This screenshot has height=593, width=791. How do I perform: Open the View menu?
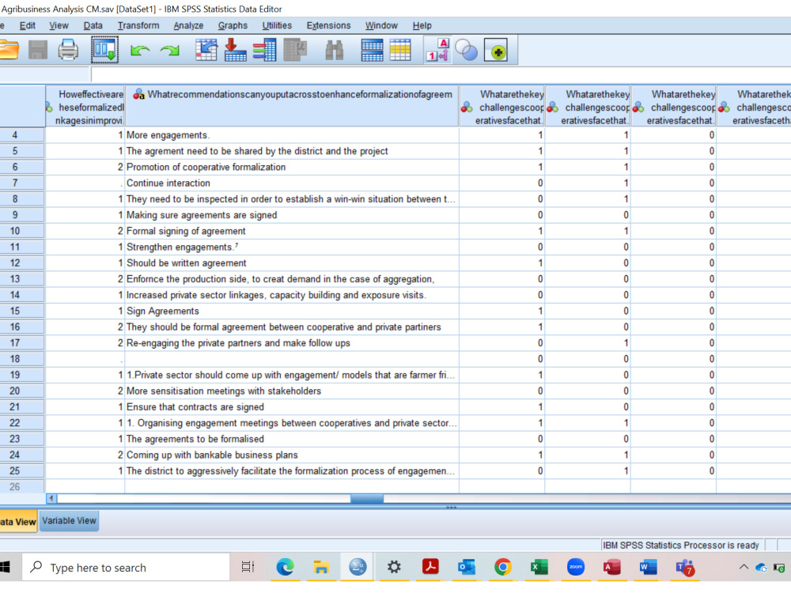point(59,25)
